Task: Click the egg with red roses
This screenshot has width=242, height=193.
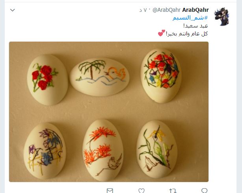Action: [47, 80]
